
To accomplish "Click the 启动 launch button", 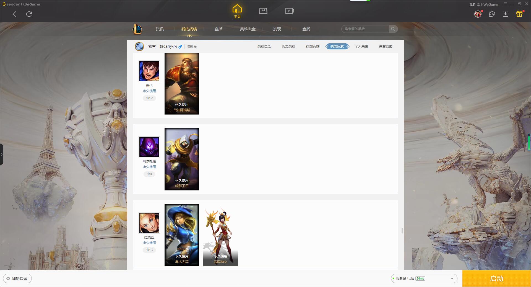I will coord(497,279).
